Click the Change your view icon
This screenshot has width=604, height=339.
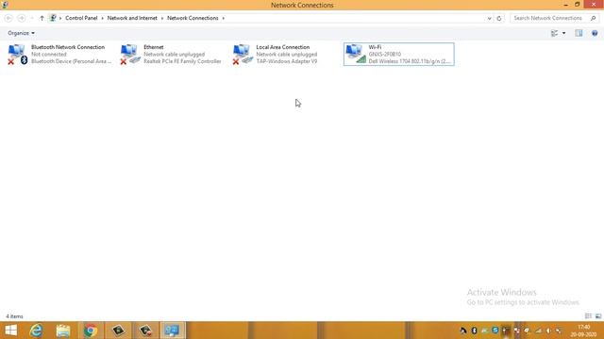[x=555, y=34]
